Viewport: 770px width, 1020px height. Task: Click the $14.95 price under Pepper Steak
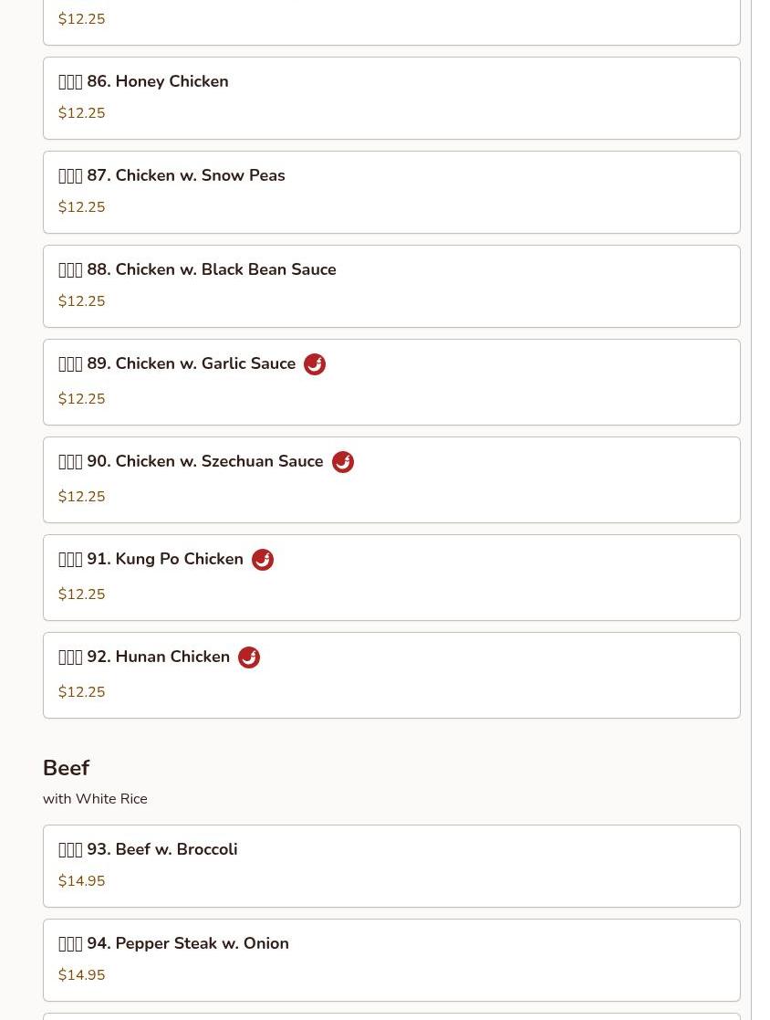click(x=81, y=974)
